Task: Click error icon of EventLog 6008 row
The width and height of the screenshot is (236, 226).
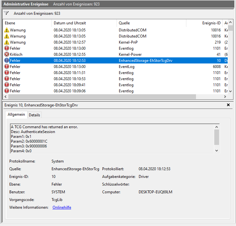Action: point(7,66)
